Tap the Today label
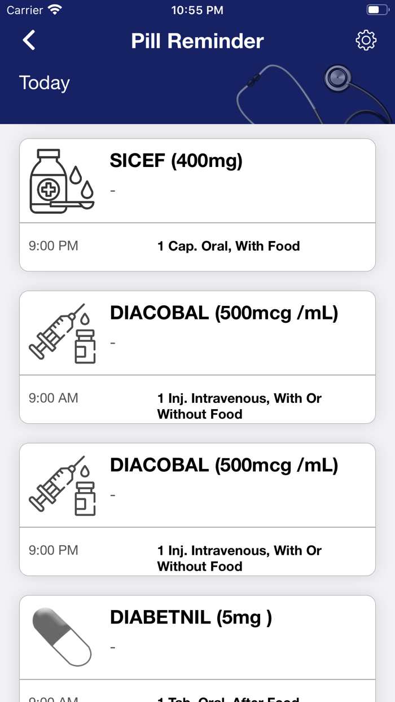The height and width of the screenshot is (702, 395). 44,82
